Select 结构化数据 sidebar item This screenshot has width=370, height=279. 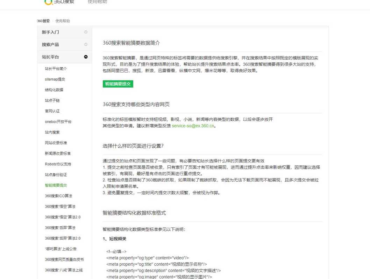(x=54, y=90)
